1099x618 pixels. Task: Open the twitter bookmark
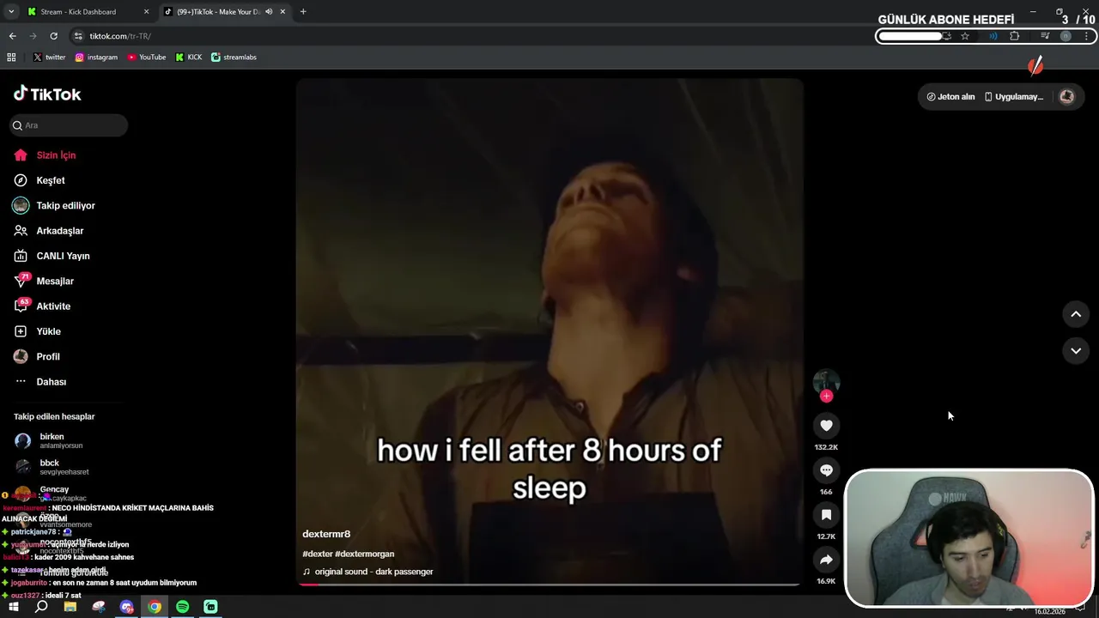(x=49, y=58)
